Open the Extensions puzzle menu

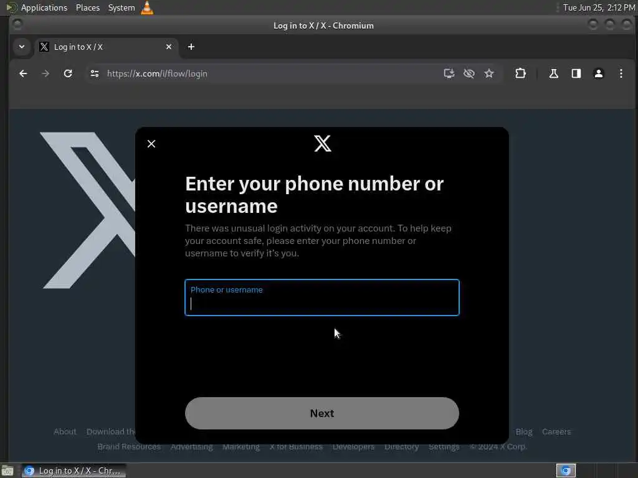pyautogui.click(x=520, y=73)
